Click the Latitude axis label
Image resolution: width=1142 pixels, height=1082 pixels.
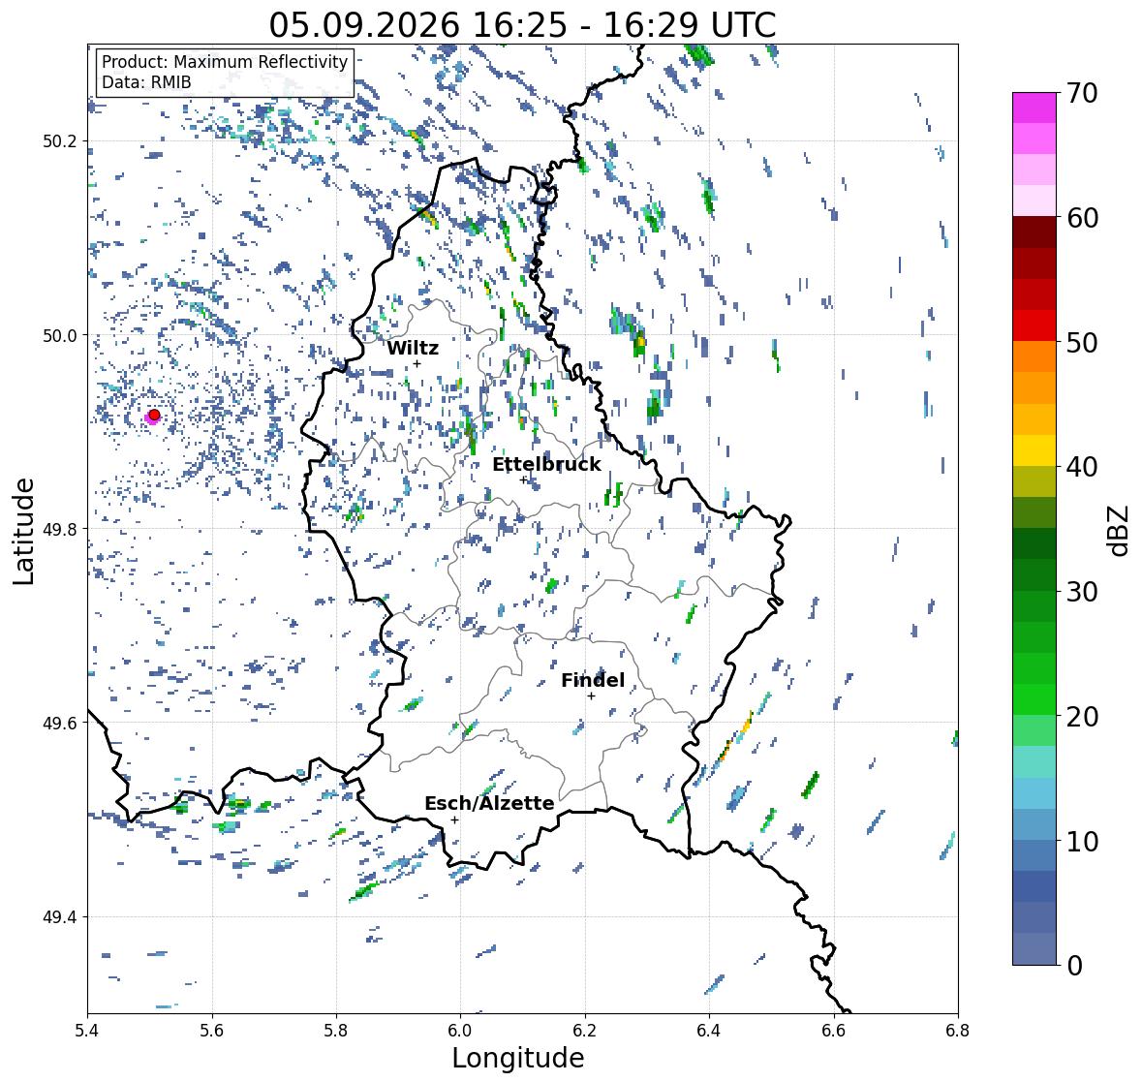(x=23, y=531)
